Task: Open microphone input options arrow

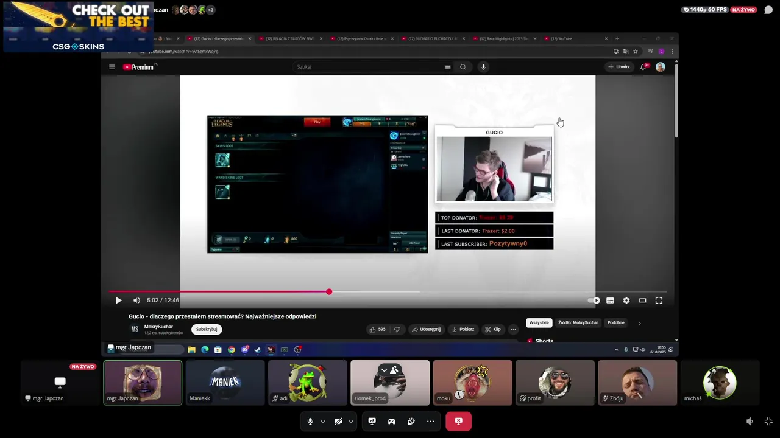Action: tap(322, 421)
